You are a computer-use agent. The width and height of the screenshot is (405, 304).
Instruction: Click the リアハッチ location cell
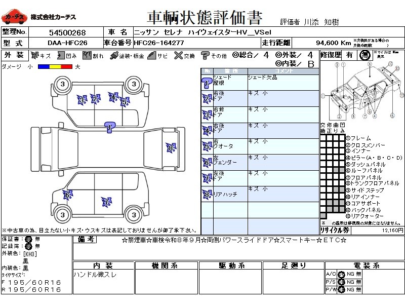pos(230,194)
